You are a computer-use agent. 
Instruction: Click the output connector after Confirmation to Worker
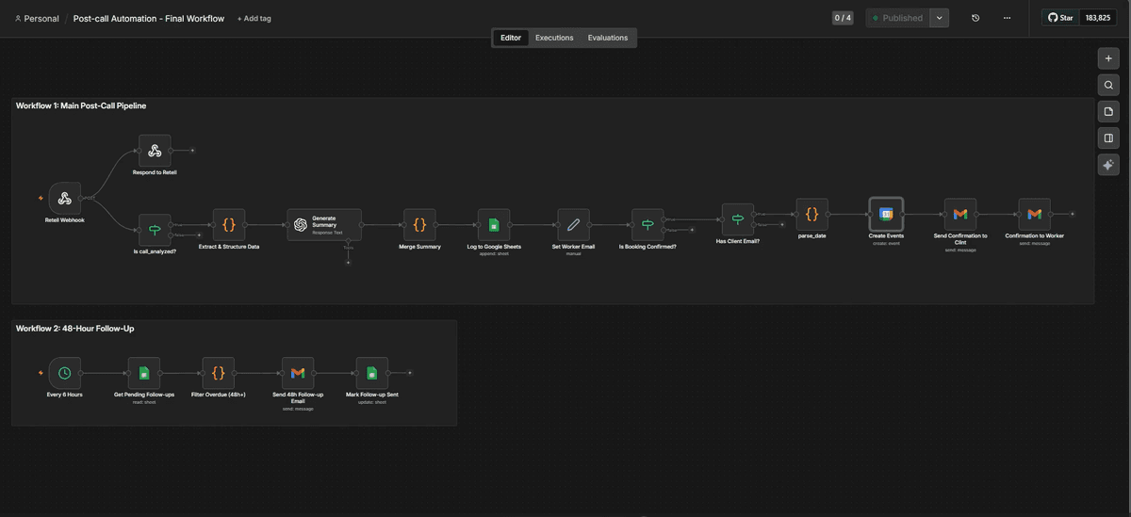click(1072, 214)
